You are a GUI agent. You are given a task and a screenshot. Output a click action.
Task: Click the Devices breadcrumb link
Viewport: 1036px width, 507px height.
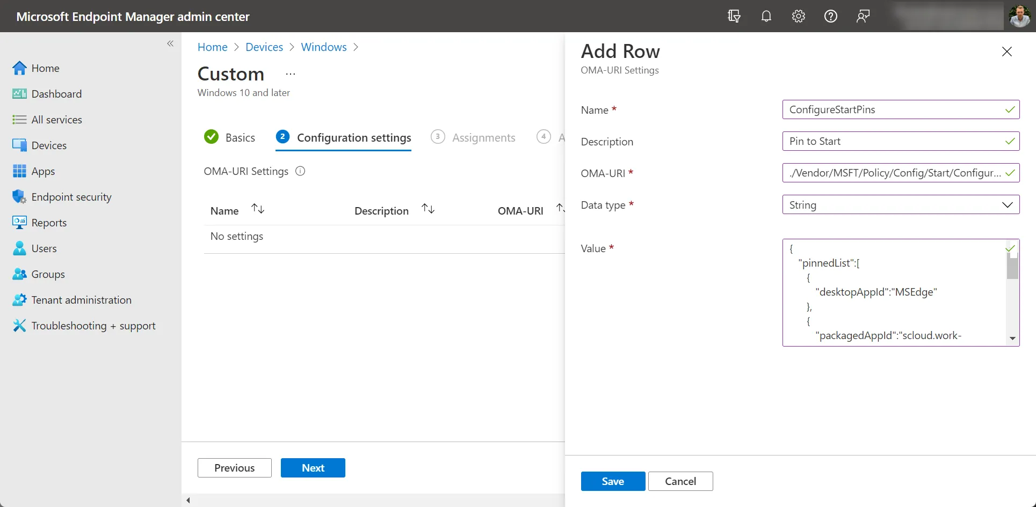pyautogui.click(x=264, y=47)
